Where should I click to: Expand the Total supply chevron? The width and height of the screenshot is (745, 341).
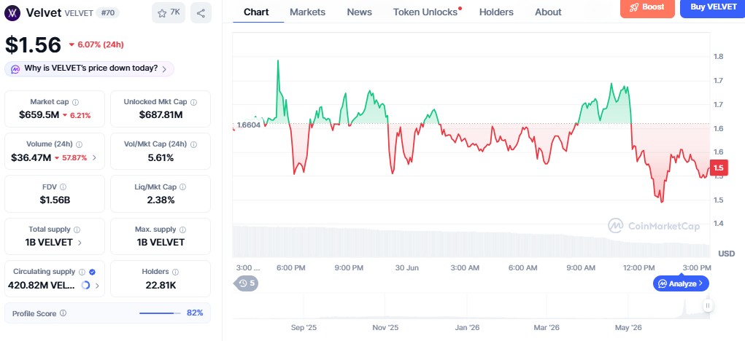pos(80,243)
